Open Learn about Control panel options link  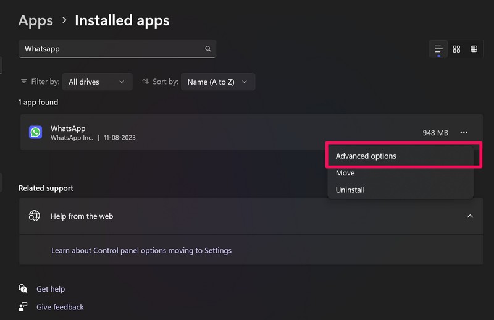(141, 250)
